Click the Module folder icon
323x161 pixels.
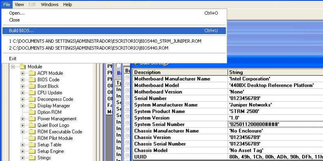point(23,67)
